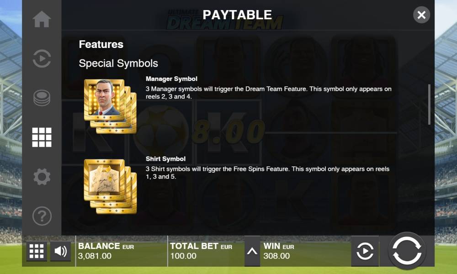Open autoplay settings in left sidebar

click(42, 58)
